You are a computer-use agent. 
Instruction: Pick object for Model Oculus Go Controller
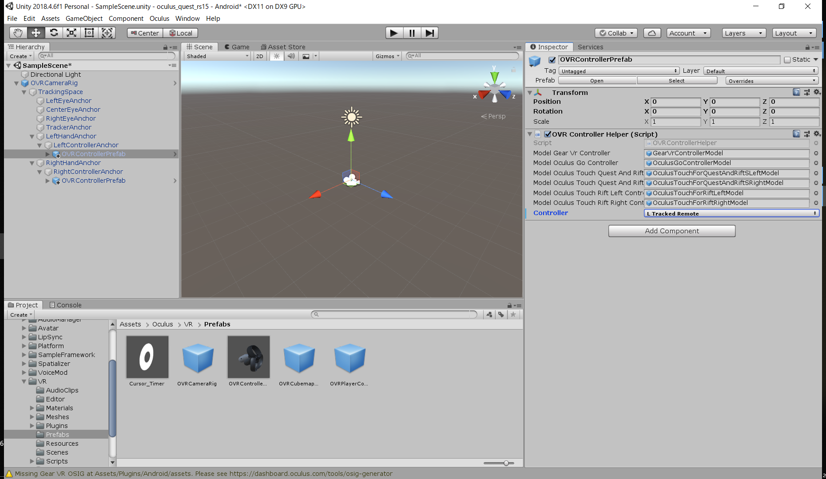[816, 163]
